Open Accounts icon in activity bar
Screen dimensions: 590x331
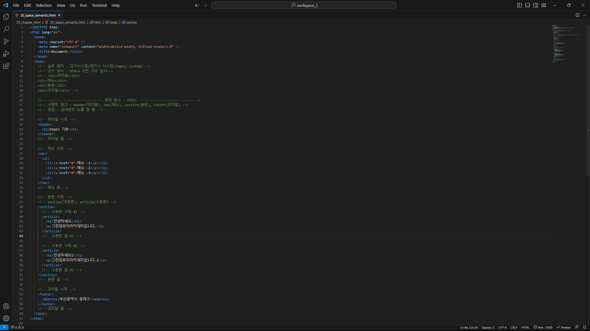[6, 306]
